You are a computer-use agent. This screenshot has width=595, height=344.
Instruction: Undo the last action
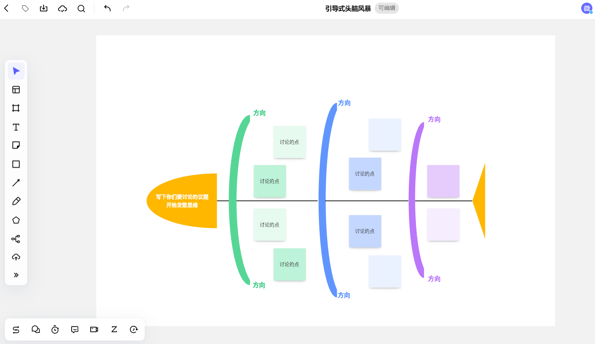click(107, 8)
